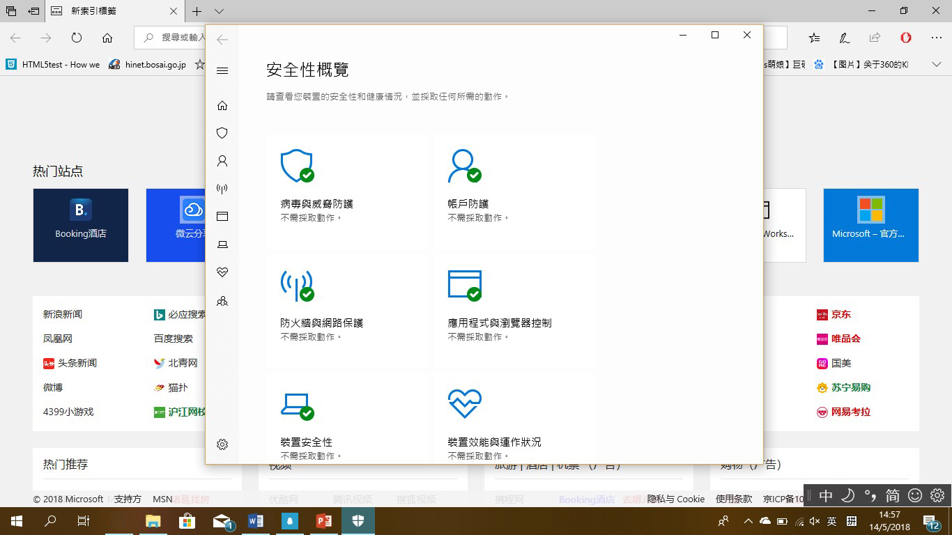Screen dimensions: 952x535
Task: Open the HTML5test favorites bar bookmark
Action: coord(53,65)
